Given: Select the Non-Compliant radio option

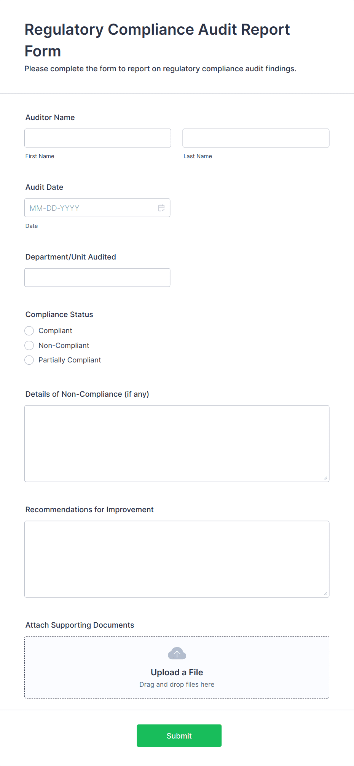Looking at the screenshot, I should pos(29,345).
